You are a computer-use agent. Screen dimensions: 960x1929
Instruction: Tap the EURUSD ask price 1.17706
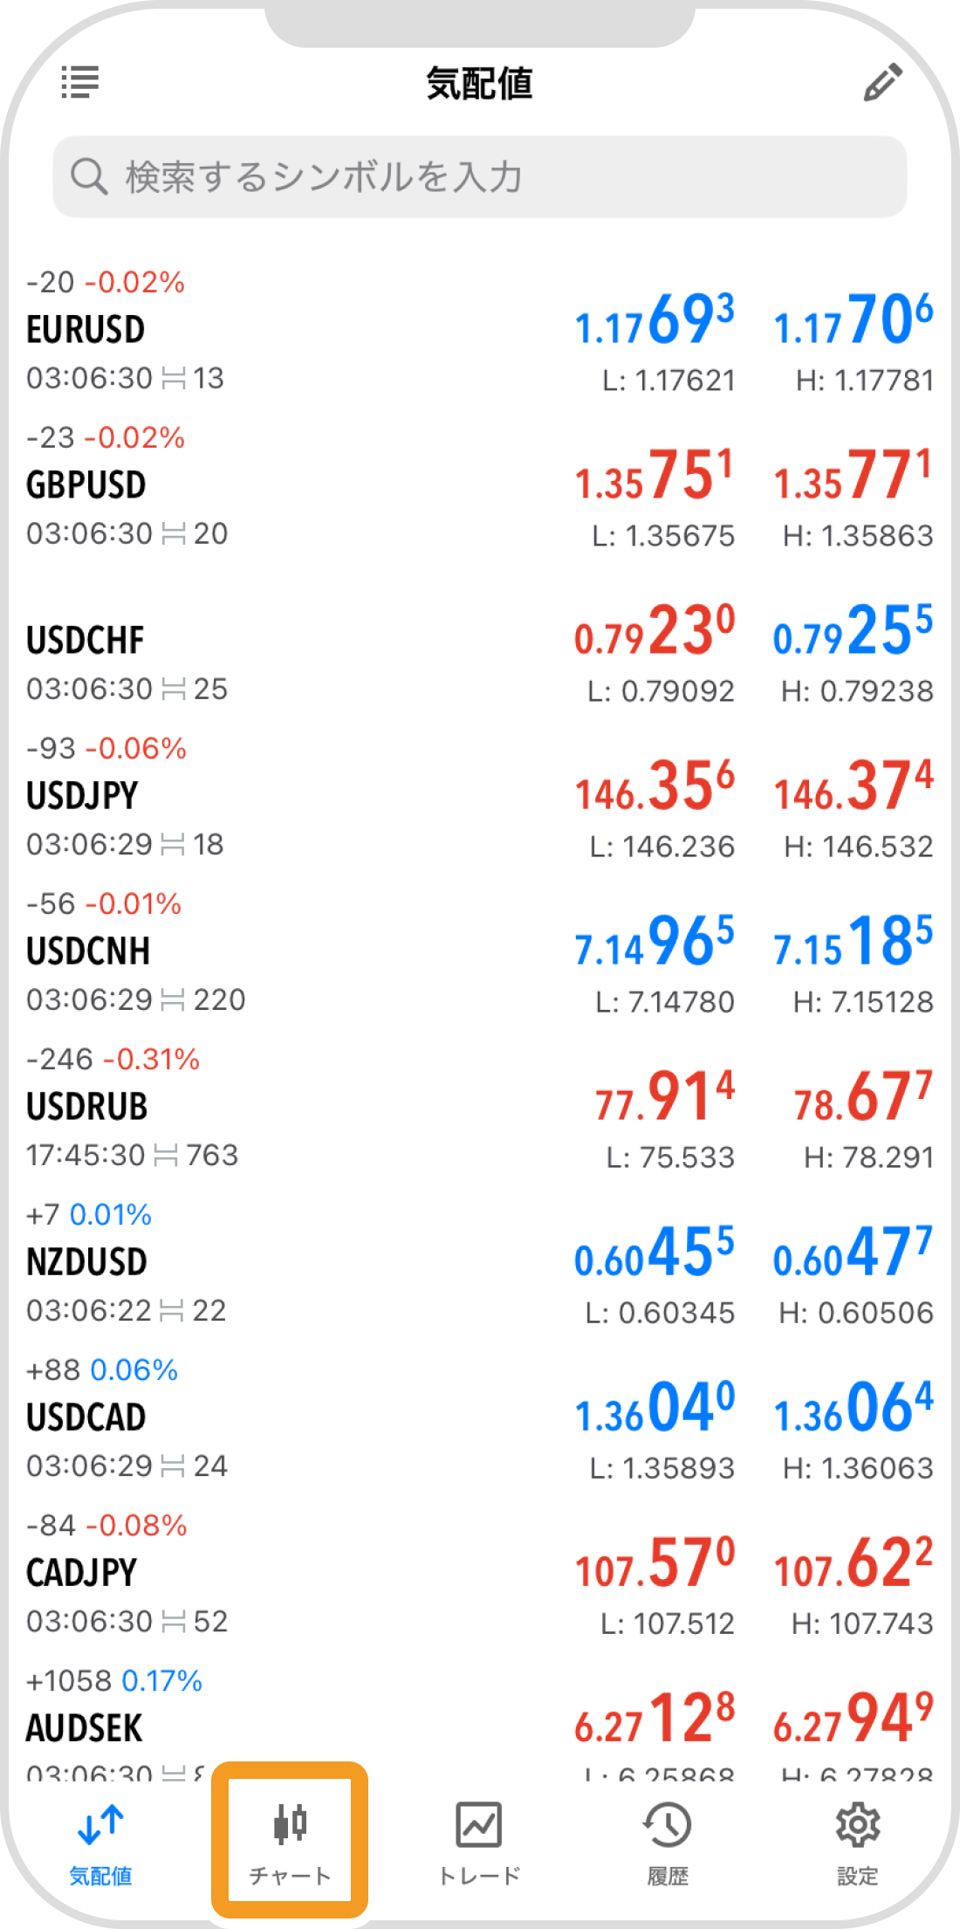(853, 320)
